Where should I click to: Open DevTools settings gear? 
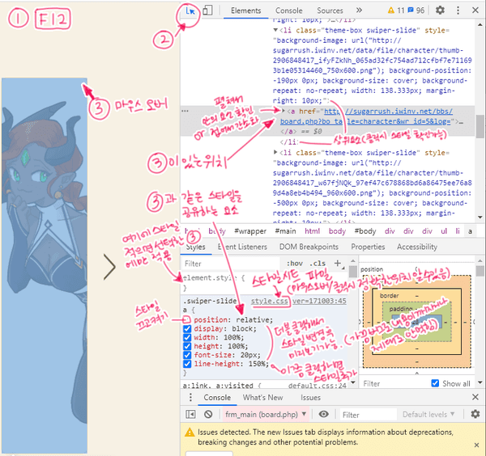tap(440, 11)
